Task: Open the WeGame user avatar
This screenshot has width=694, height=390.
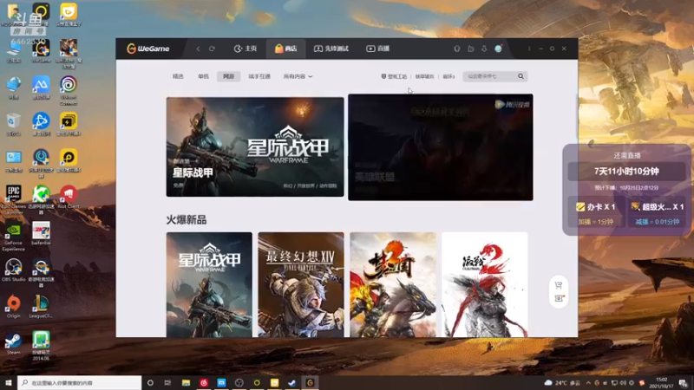Action: coord(498,49)
